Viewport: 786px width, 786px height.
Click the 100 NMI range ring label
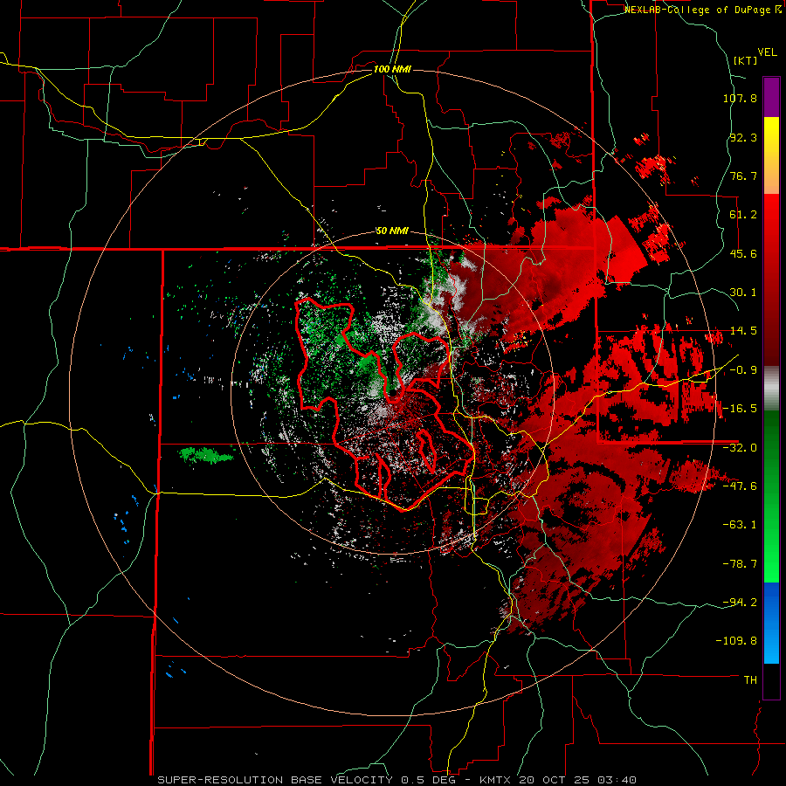click(392, 69)
